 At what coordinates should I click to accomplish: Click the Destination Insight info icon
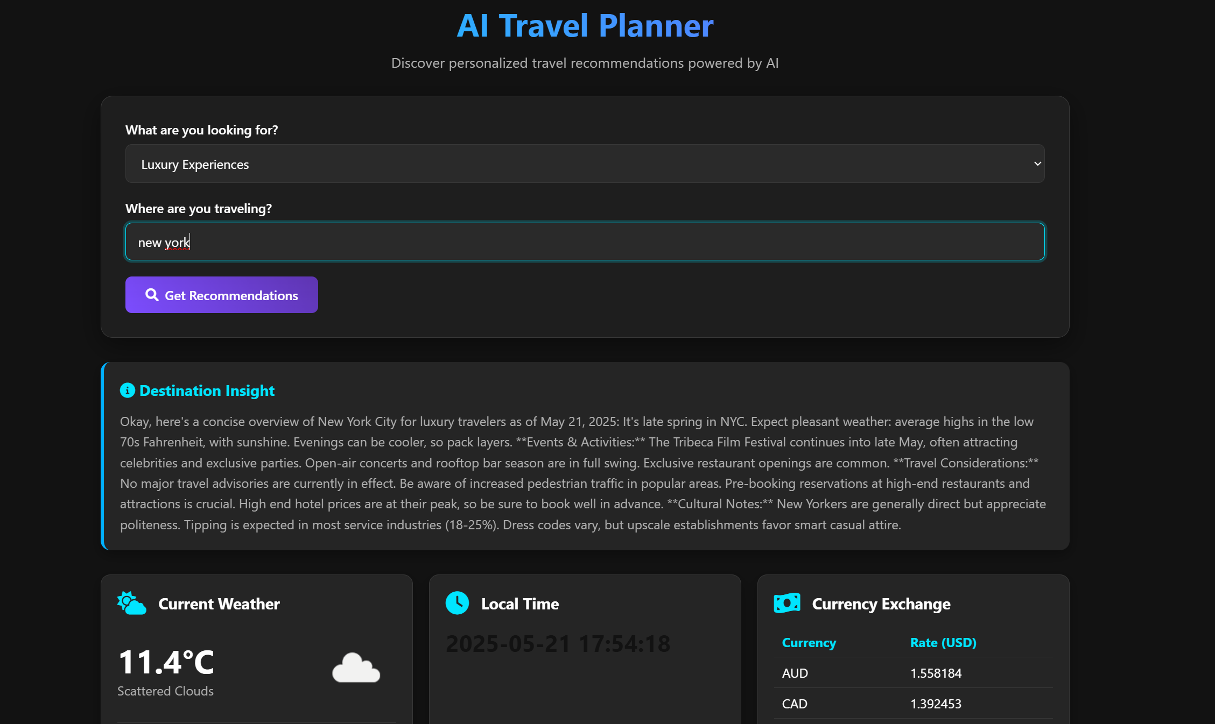[127, 391]
